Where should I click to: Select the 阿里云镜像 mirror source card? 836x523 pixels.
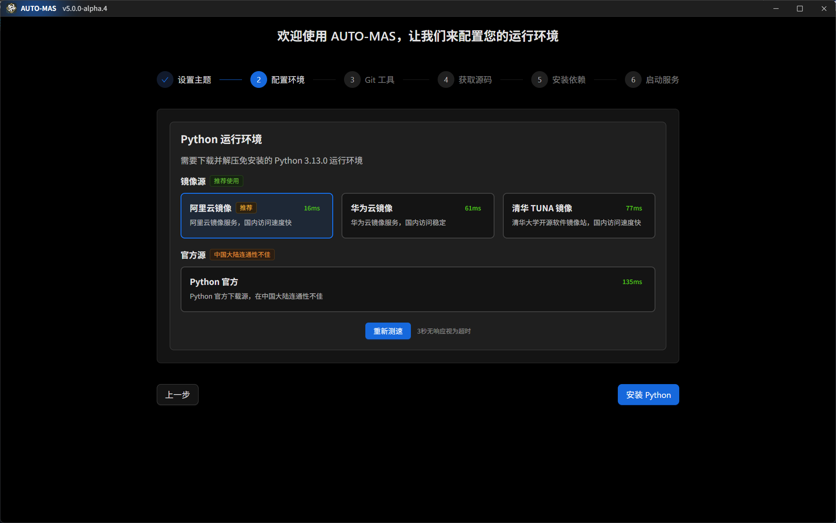(x=257, y=216)
